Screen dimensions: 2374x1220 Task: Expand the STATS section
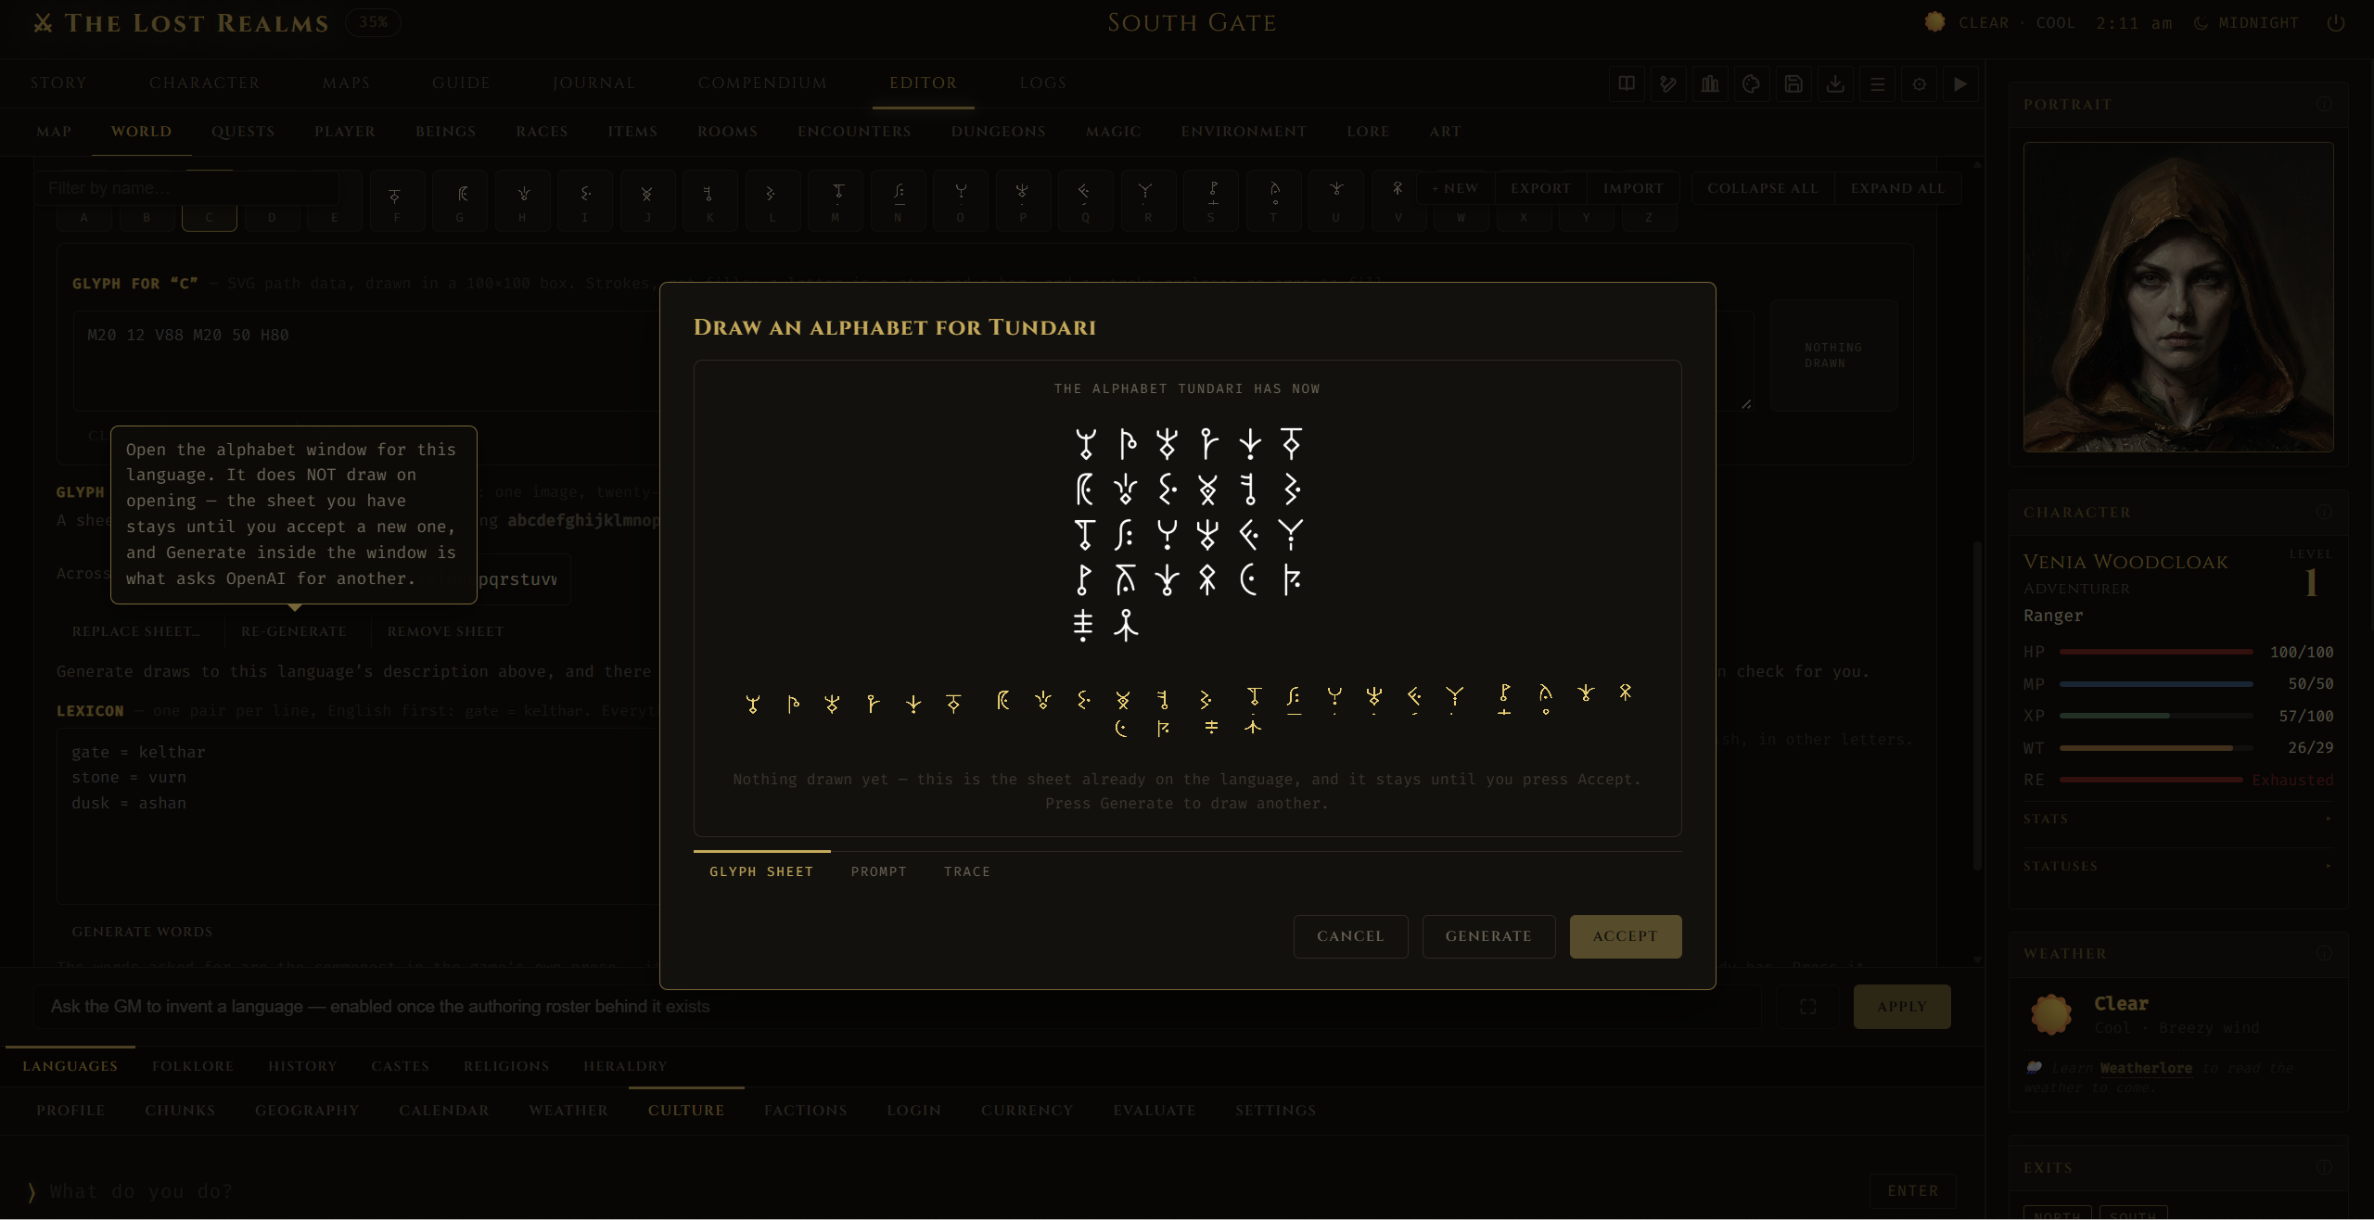click(x=2177, y=819)
